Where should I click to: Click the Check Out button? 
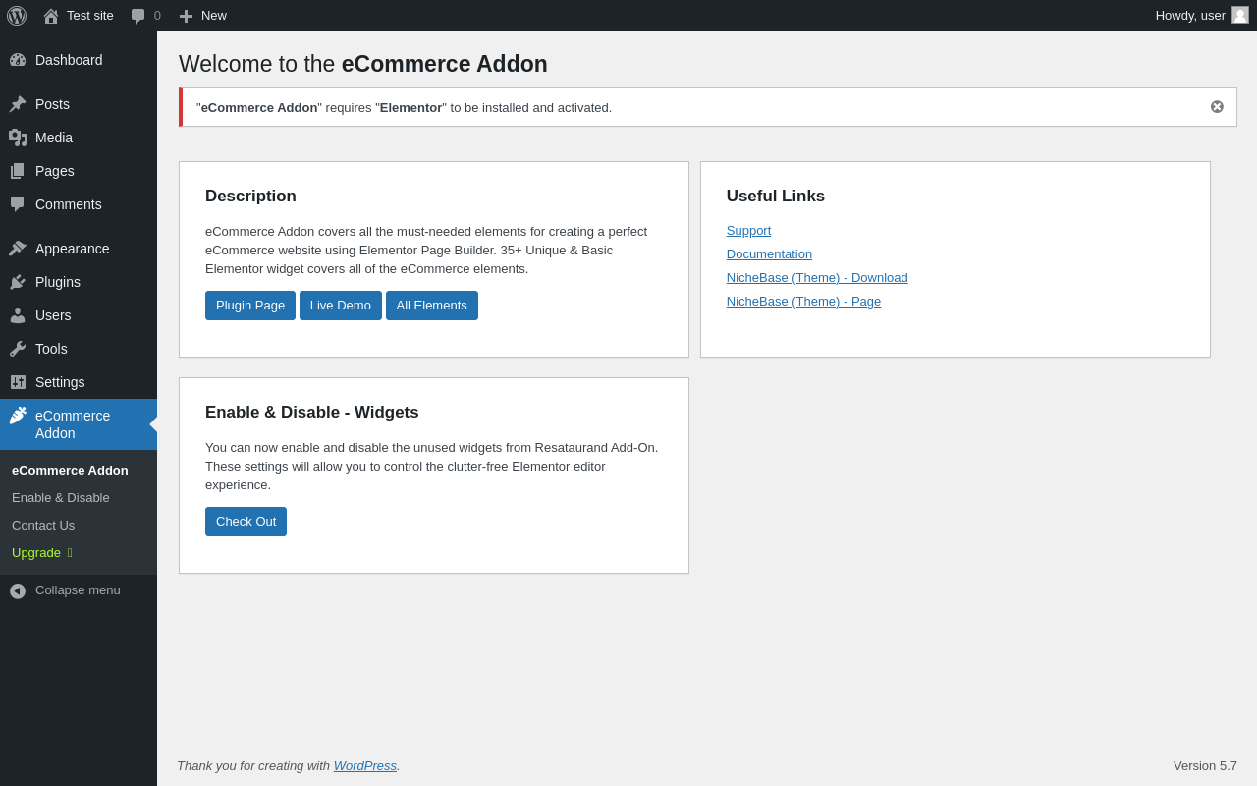pyautogui.click(x=246, y=522)
